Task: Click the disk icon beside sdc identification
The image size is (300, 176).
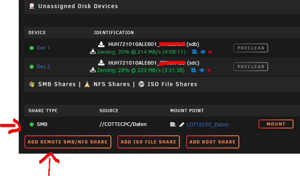Action: tap(101, 63)
